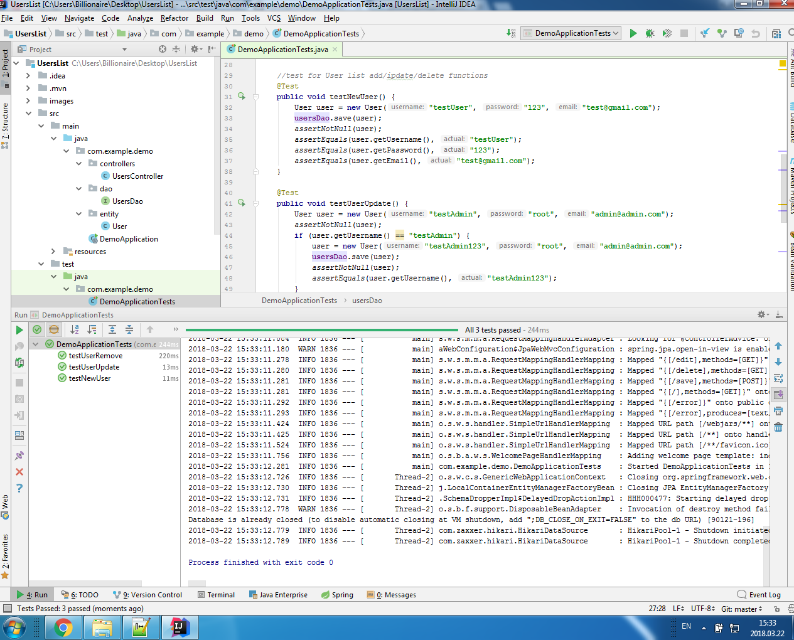Toggle Show Ignored tests button
The height and width of the screenshot is (640, 794).
pos(54,329)
